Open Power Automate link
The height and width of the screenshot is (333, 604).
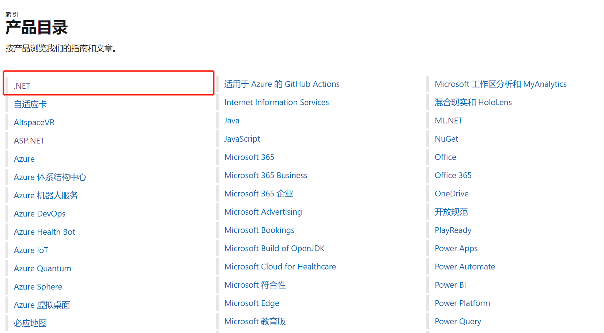tap(465, 267)
